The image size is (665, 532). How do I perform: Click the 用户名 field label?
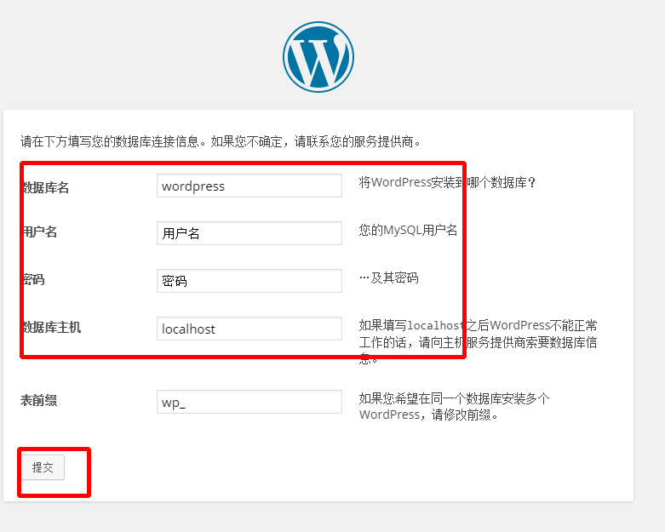(x=39, y=232)
